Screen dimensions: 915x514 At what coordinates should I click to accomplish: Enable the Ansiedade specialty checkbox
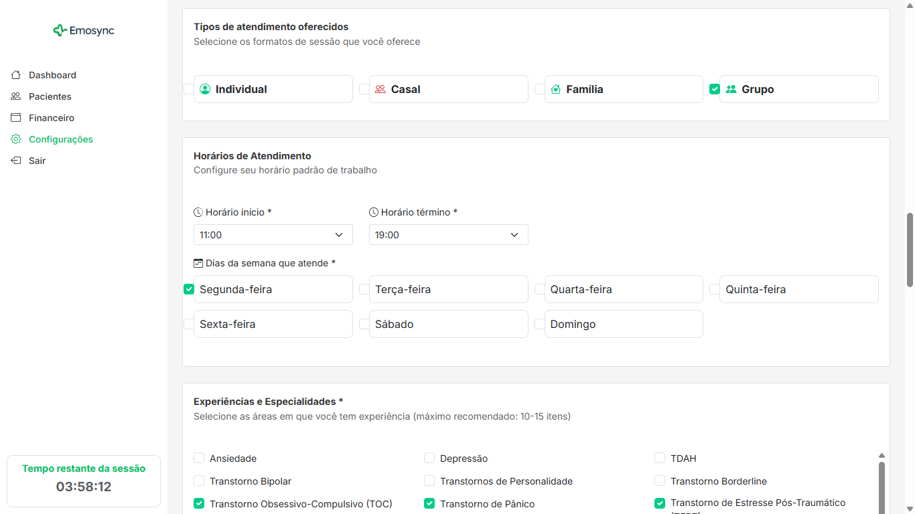pos(199,458)
